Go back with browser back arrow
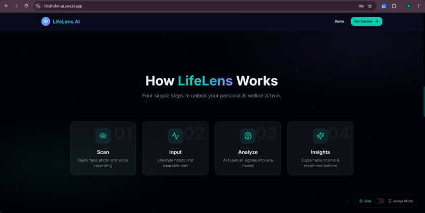 (6, 6)
